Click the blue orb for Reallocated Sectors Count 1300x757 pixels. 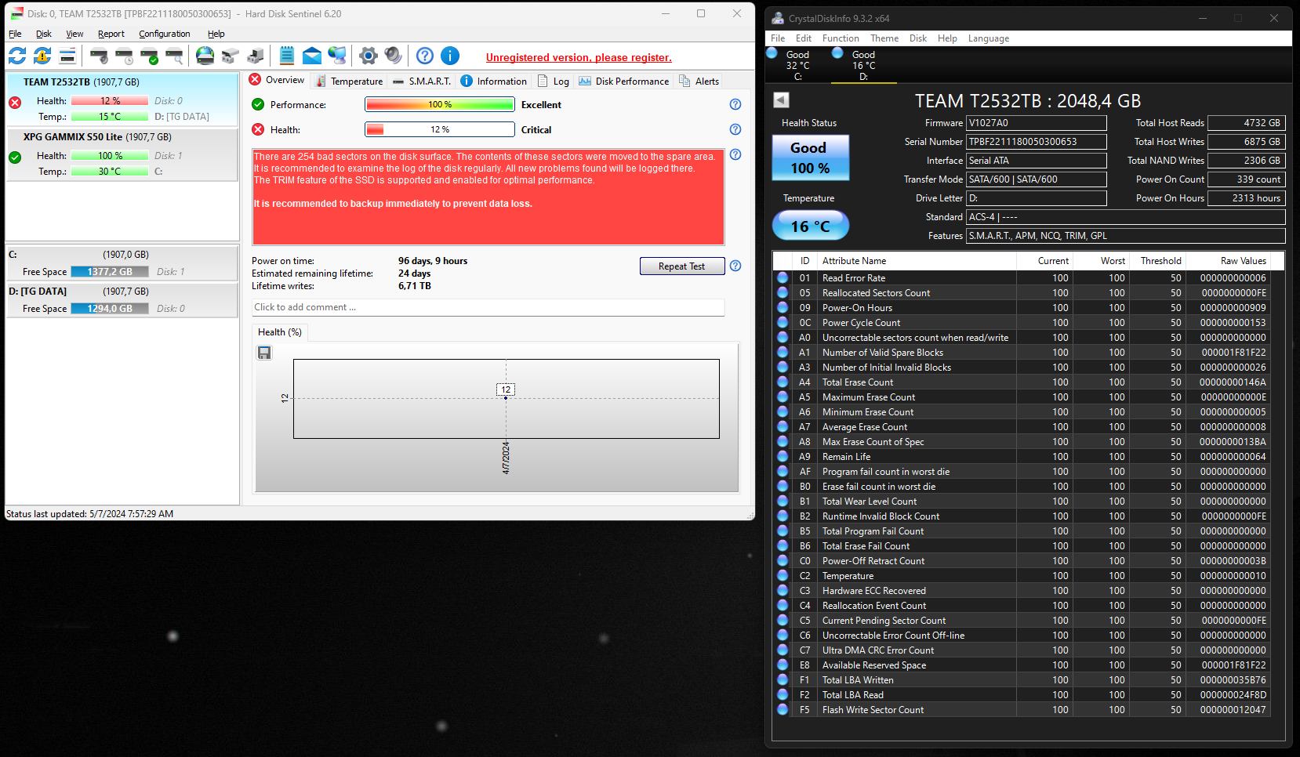(783, 292)
